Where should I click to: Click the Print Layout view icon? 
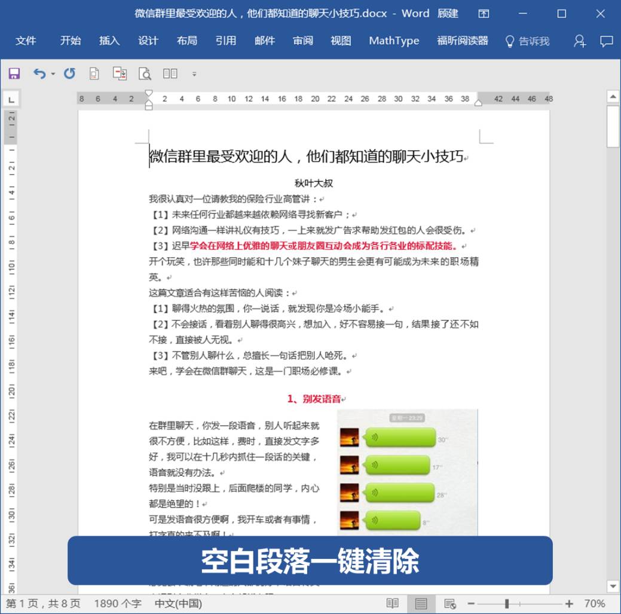(x=420, y=603)
